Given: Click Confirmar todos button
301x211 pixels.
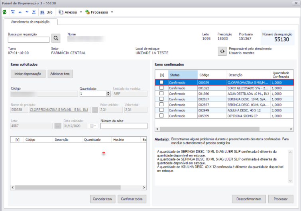Looking at the screenshot, I should click(132, 199).
